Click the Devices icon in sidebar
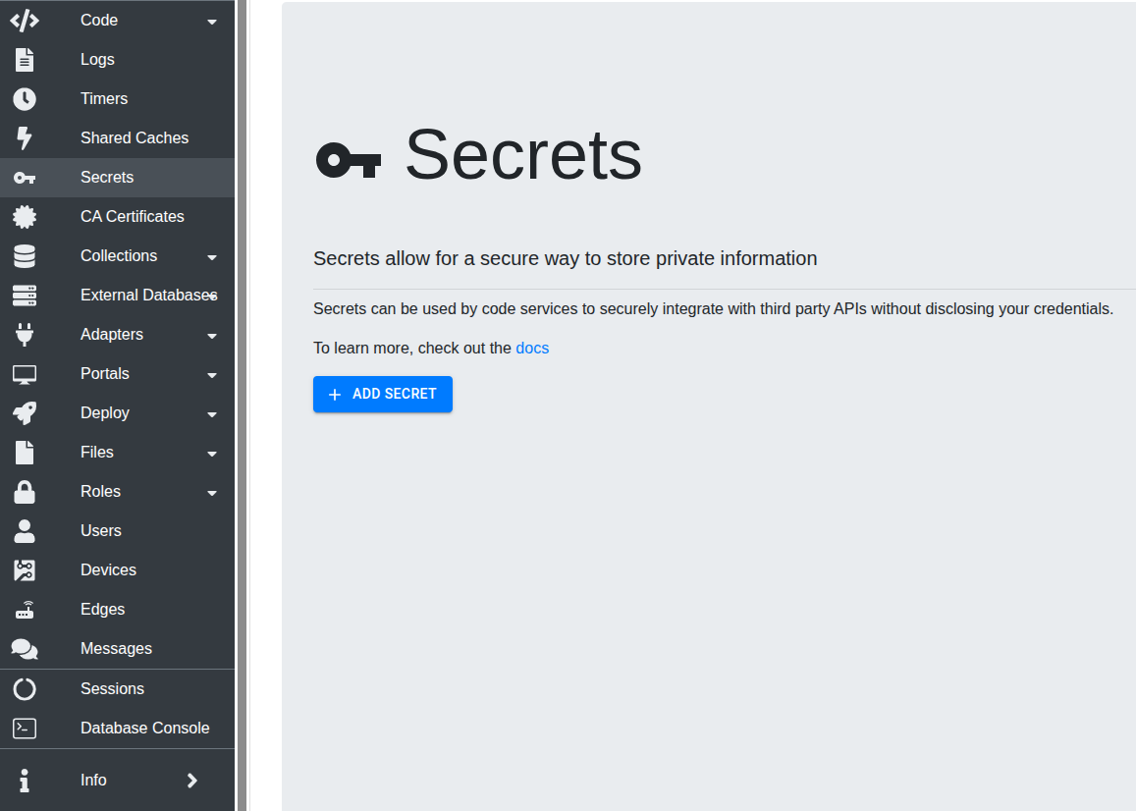 [x=25, y=570]
